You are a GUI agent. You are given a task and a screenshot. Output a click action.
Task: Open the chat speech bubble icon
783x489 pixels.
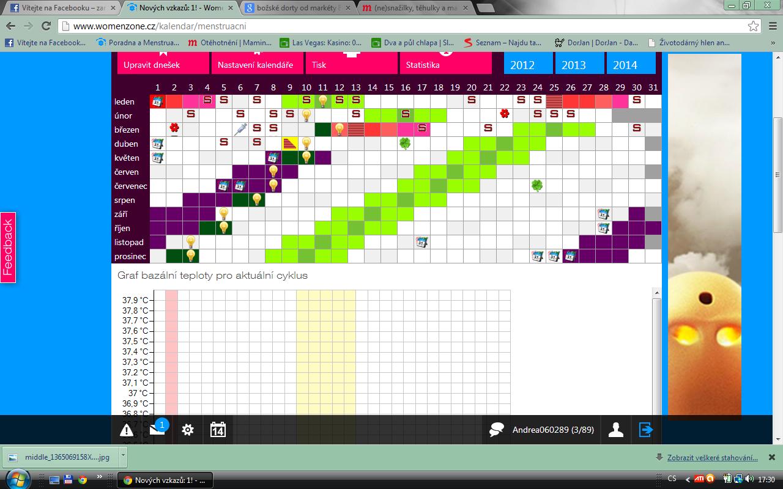point(496,430)
